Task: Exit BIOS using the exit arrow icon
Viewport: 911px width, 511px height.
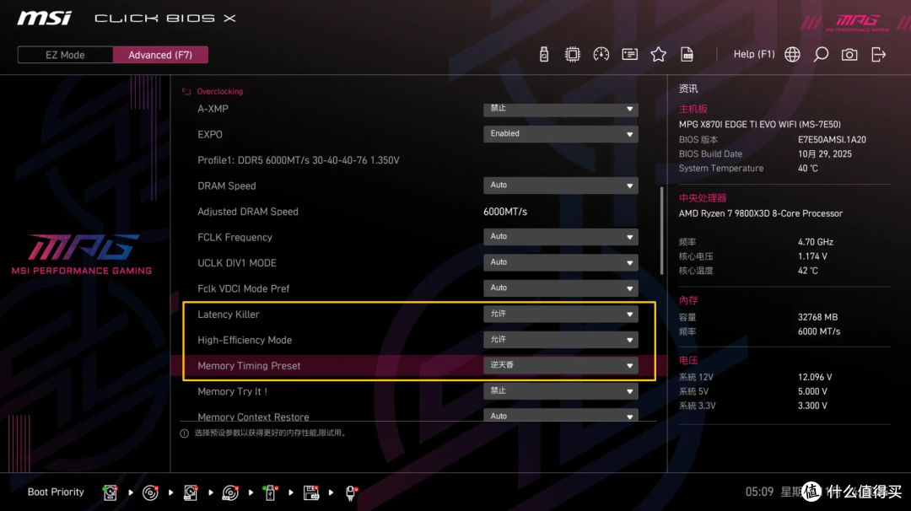Action: (x=878, y=55)
